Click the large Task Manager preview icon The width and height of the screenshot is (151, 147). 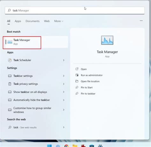(107, 40)
